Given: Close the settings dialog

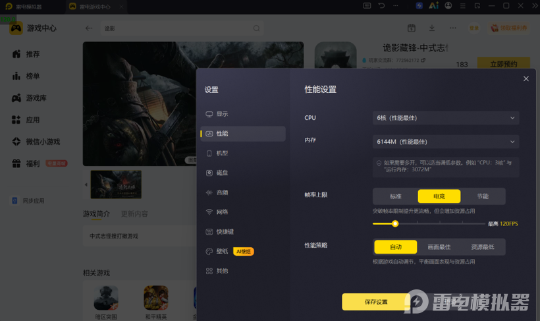Looking at the screenshot, I should 526,79.
